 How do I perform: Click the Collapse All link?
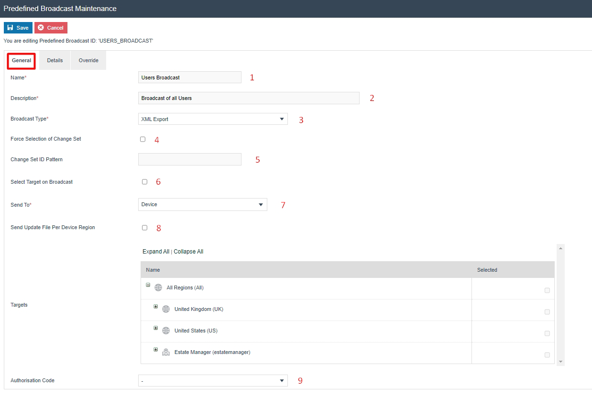188,251
